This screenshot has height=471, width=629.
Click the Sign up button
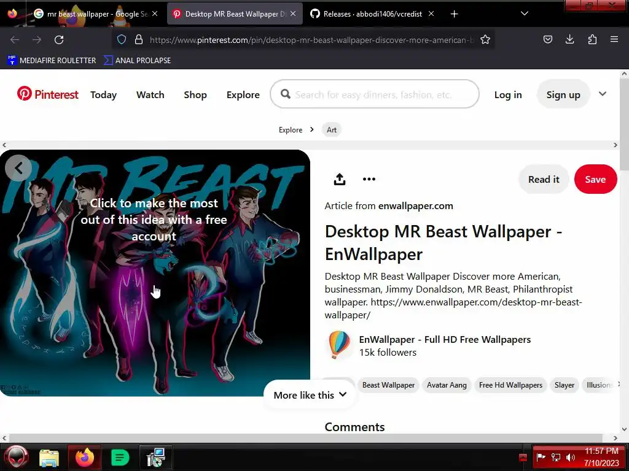563,94
